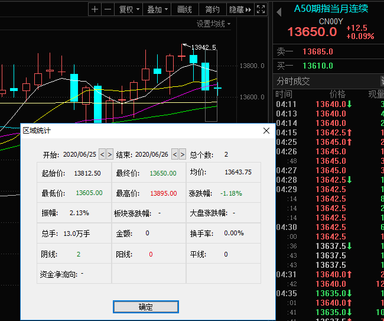Click 涨跌幅 value -1.18%
This screenshot has height=321, width=384.
[231, 193]
